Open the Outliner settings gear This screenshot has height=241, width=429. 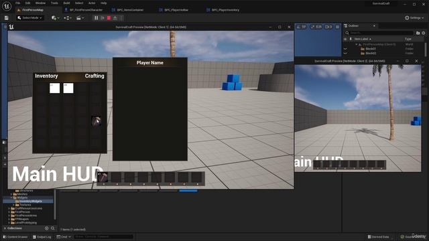point(424,33)
